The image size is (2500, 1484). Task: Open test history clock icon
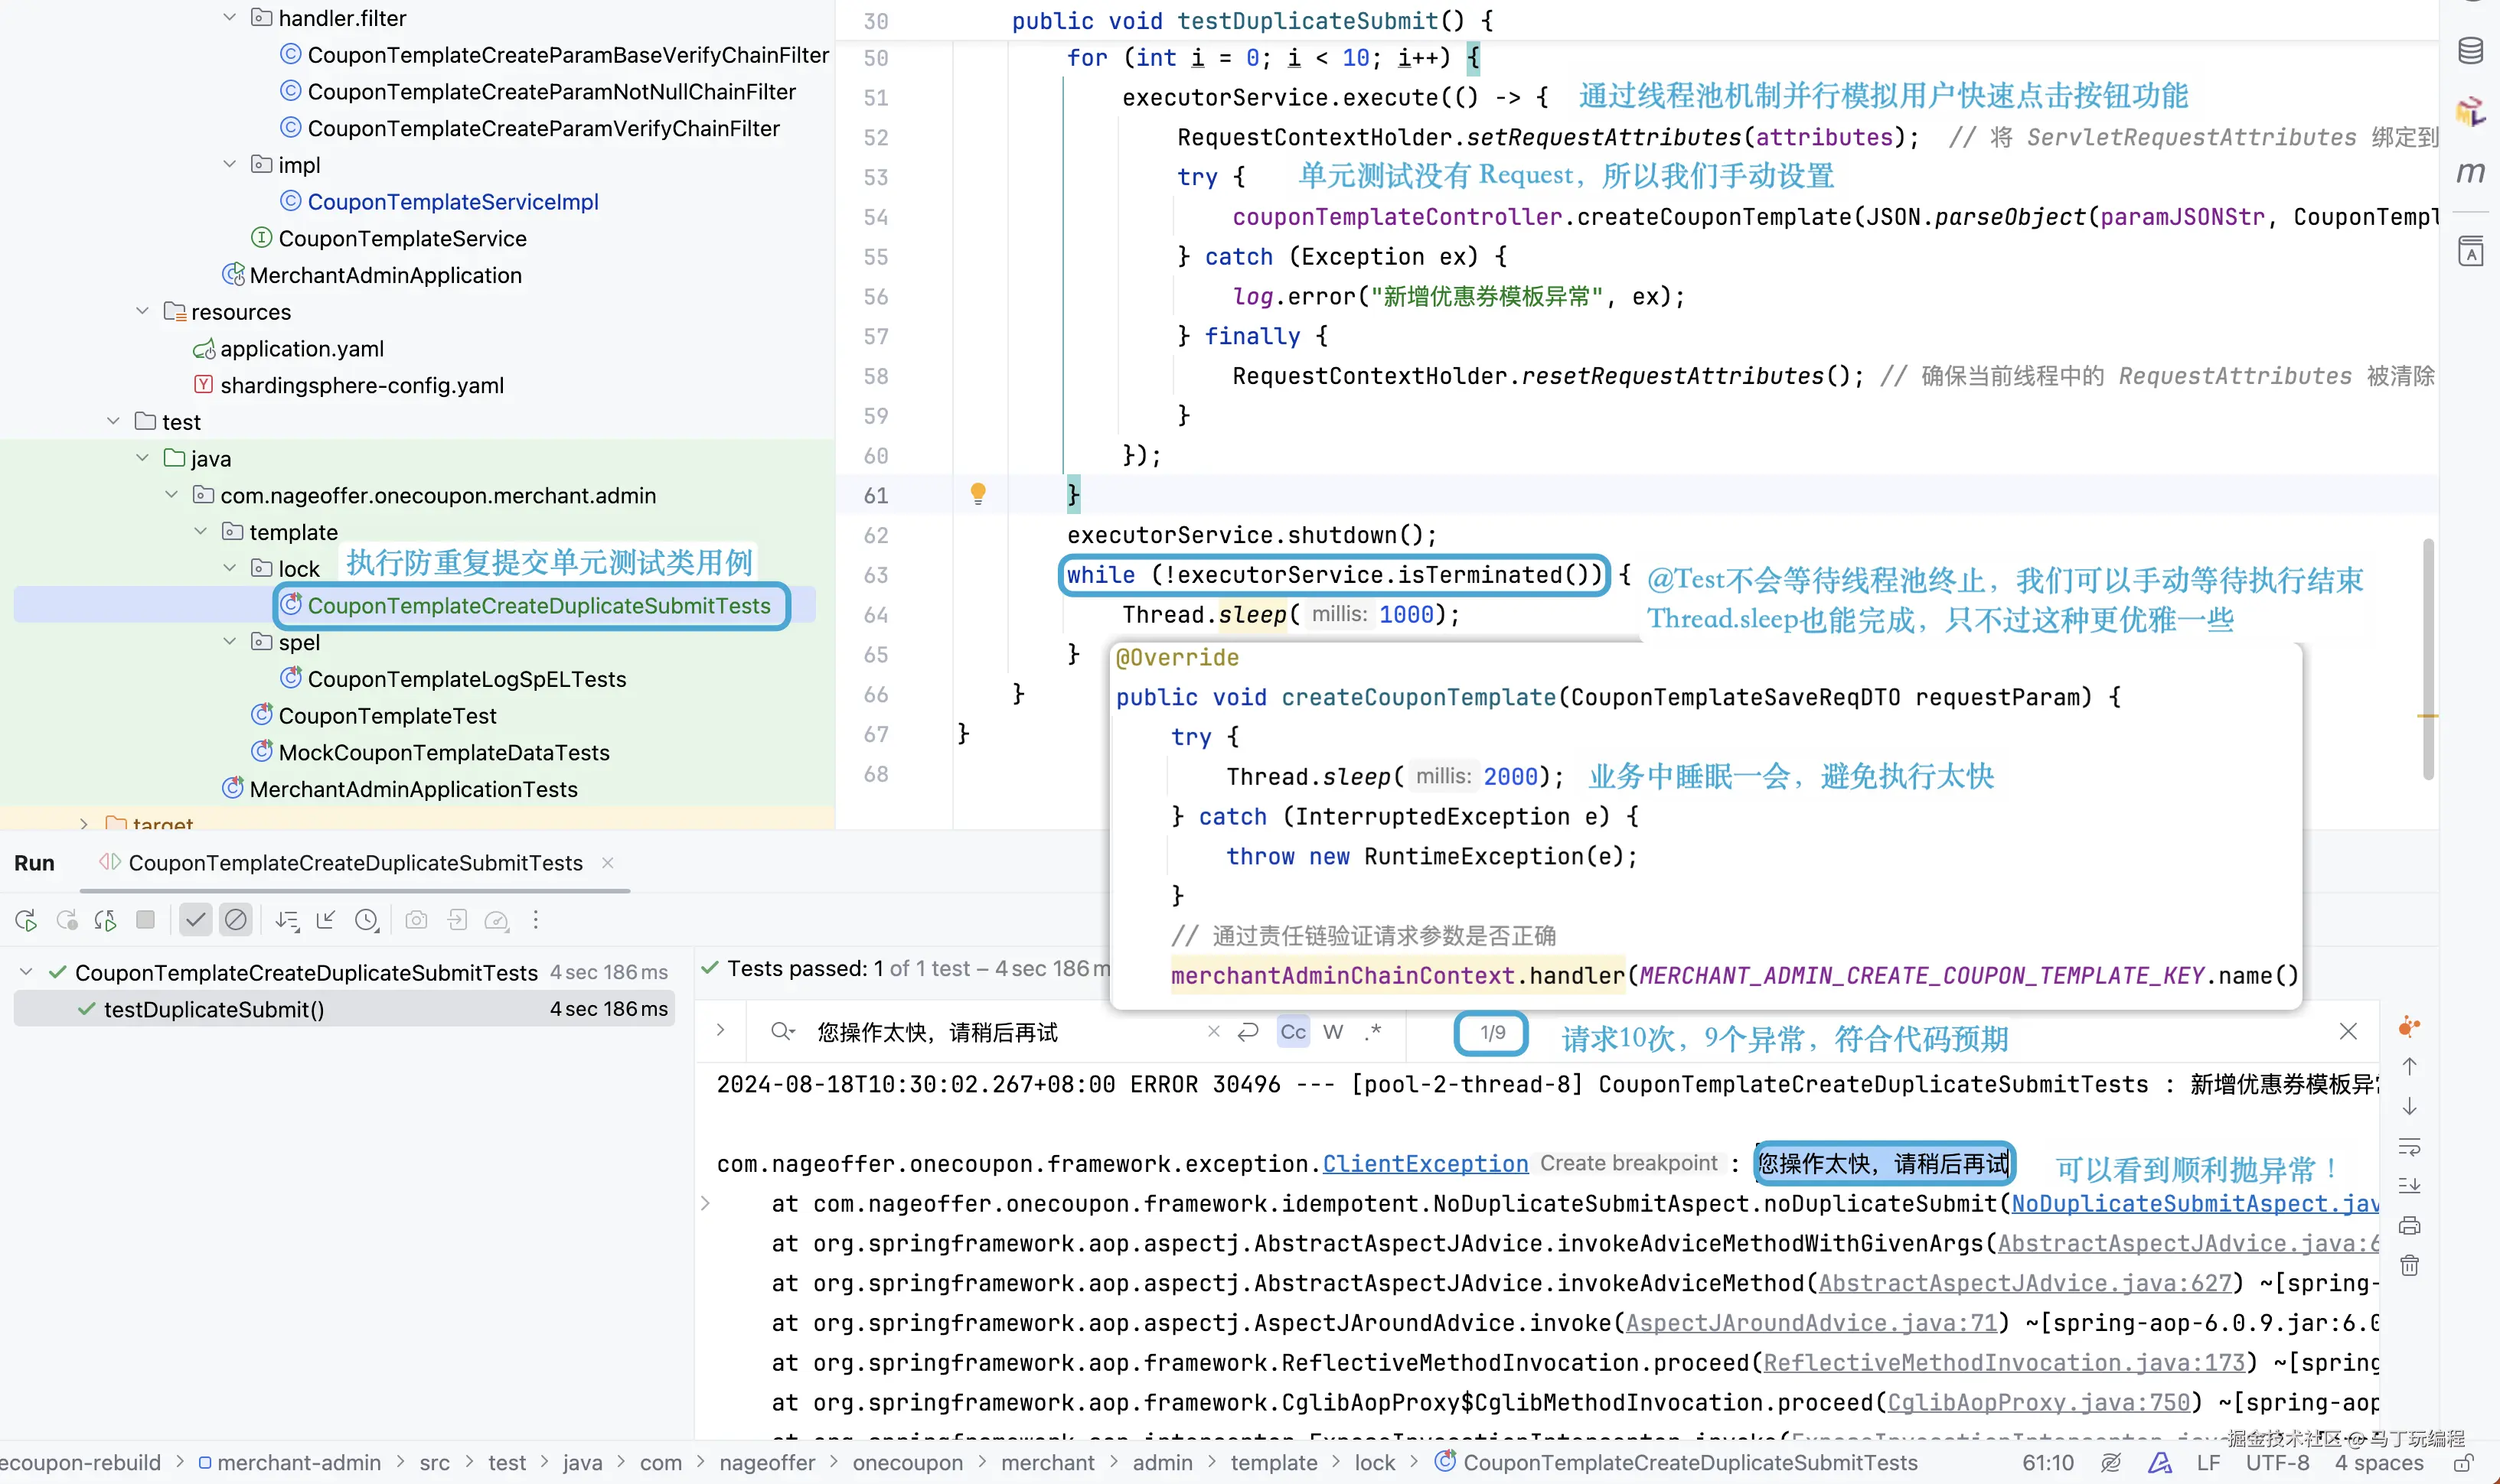[x=367, y=920]
